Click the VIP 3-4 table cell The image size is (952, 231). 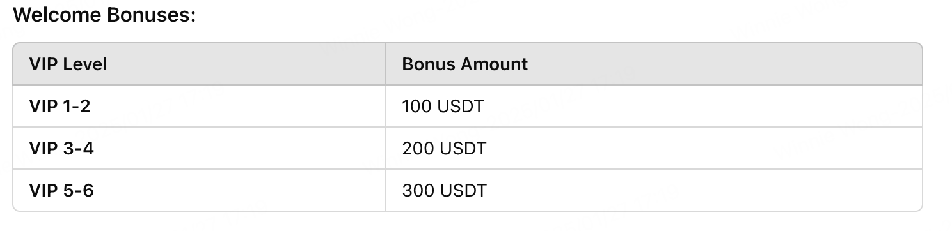[199, 148]
